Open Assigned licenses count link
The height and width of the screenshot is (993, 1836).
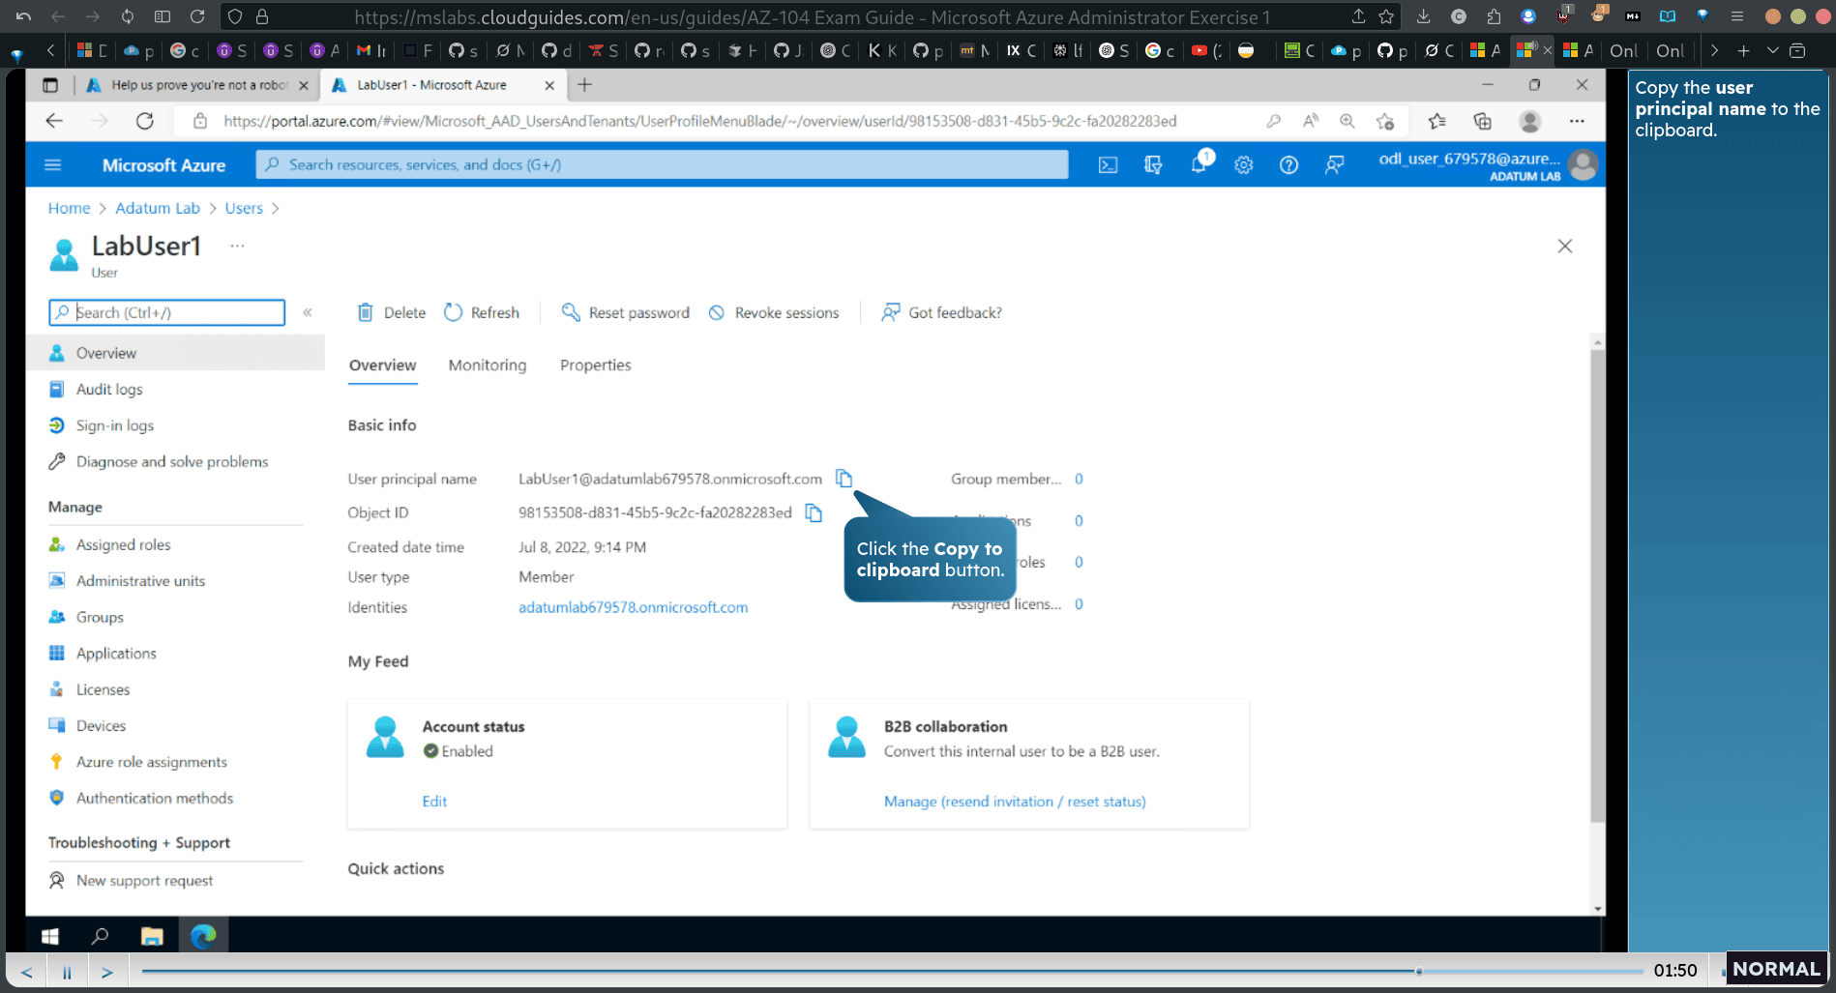tap(1079, 604)
